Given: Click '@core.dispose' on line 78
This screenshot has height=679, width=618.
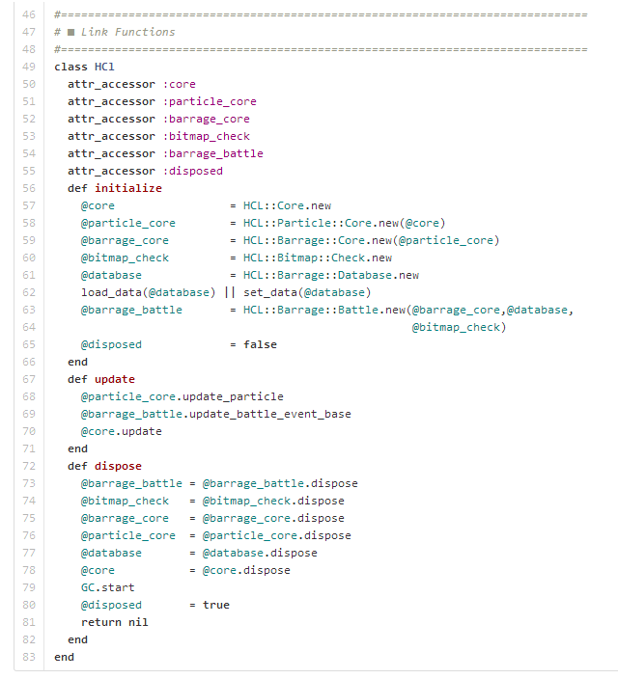Looking at the screenshot, I should tap(246, 570).
